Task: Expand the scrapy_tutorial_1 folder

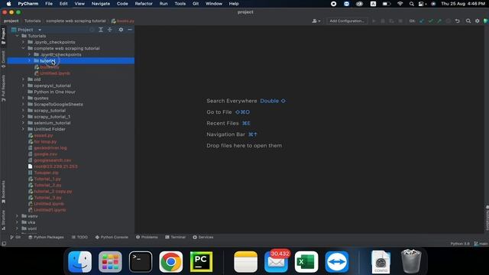Action: (x=24, y=117)
